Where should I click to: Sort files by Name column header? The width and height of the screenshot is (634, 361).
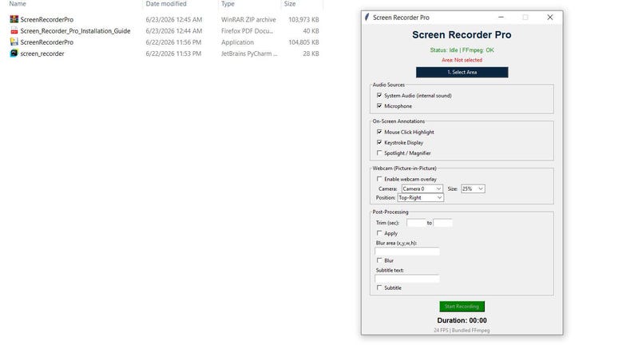18,4
